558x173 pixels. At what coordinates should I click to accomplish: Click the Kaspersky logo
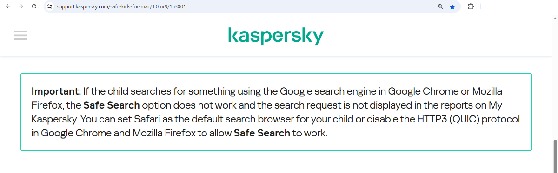point(276,36)
